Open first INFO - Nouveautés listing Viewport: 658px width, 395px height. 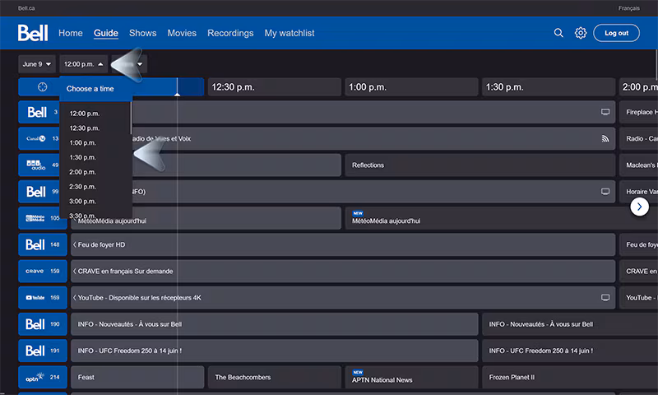coord(275,323)
